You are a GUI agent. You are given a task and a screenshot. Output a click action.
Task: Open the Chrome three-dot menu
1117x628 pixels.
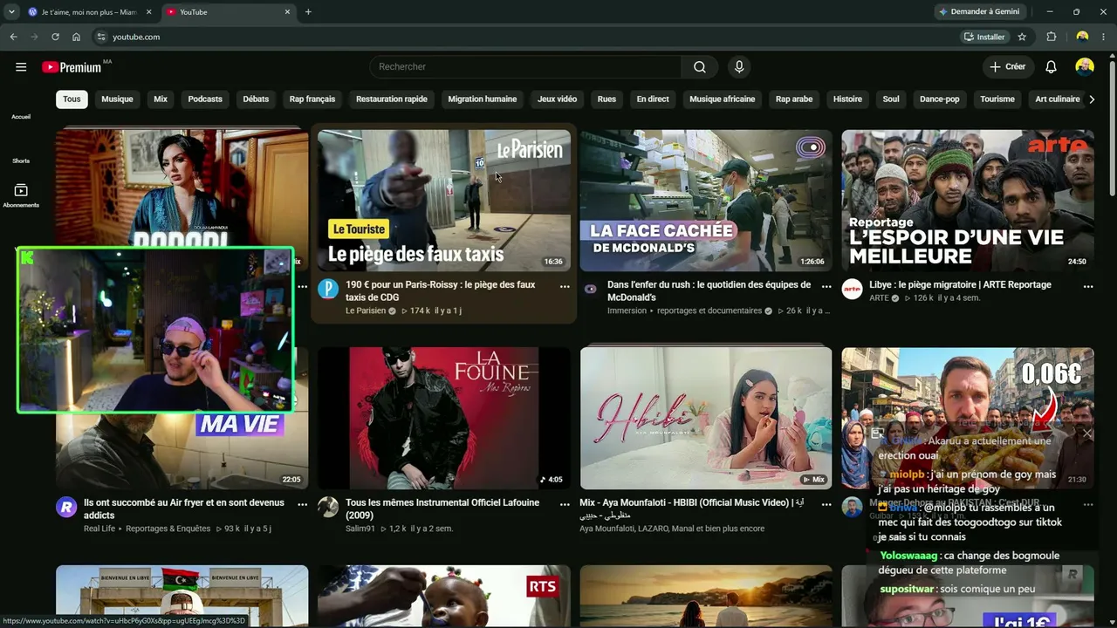click(1104, 37)
